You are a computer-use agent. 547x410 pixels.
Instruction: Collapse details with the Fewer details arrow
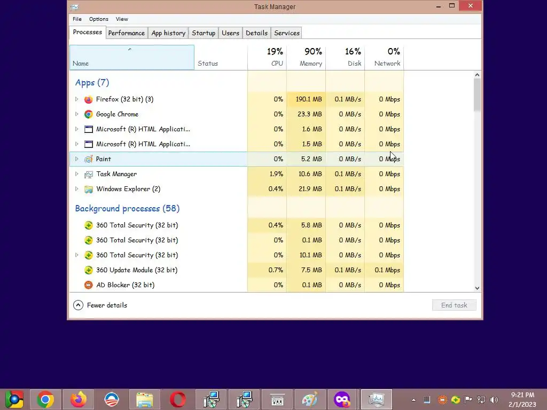pos(78,305)
